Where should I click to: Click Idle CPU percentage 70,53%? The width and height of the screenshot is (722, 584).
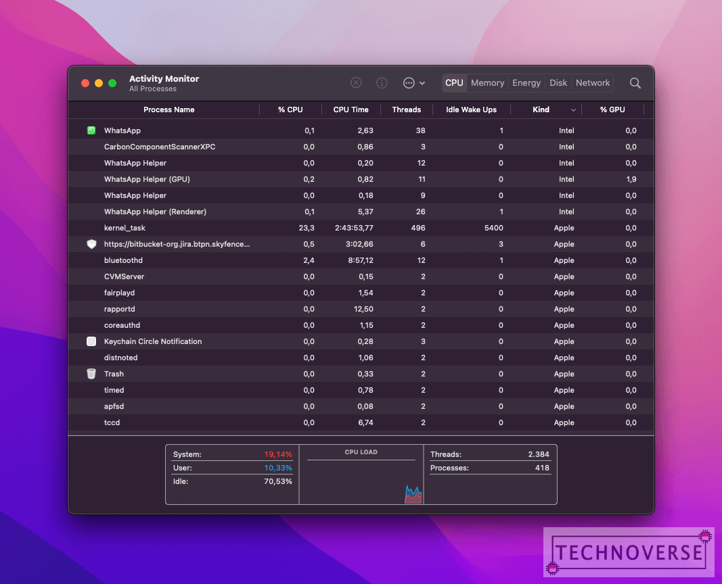click(278, 481)
